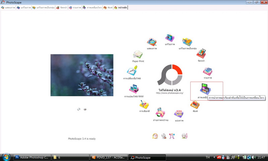This screenshot has height=161, width=268.
Task: Click the battery power tray icon
Action: (245, 157)
